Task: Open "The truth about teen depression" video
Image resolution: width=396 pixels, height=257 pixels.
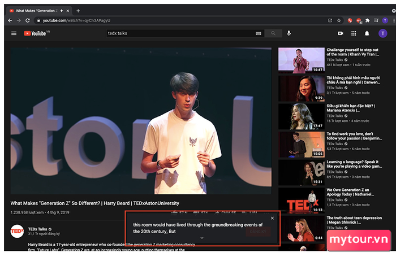Action: [x=354, y=220]
